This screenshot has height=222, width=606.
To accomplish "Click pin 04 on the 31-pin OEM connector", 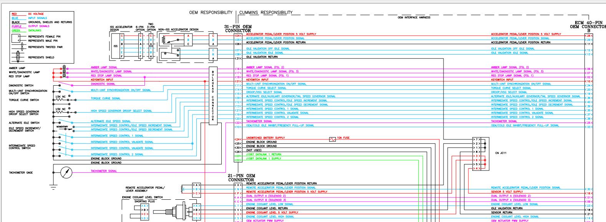I will tap(238, 35).
